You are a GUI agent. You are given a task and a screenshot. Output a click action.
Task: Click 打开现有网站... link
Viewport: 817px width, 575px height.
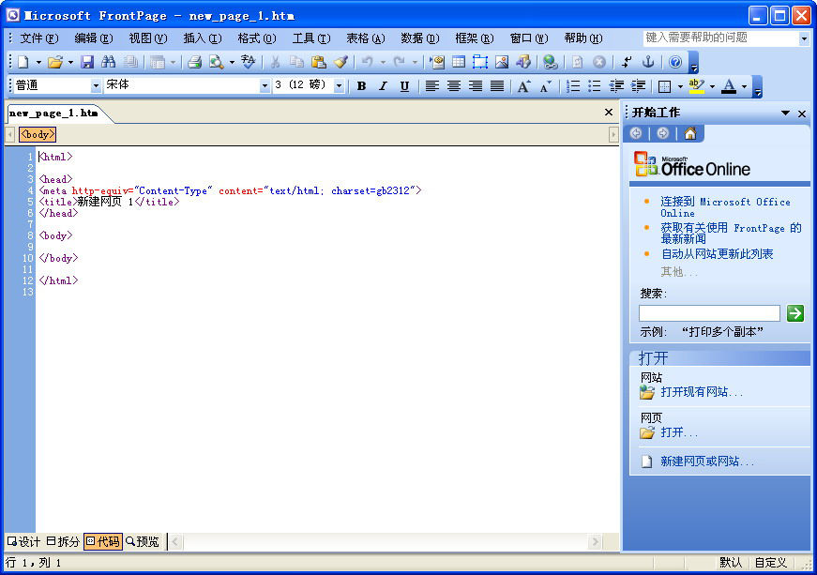pos(702,392)
